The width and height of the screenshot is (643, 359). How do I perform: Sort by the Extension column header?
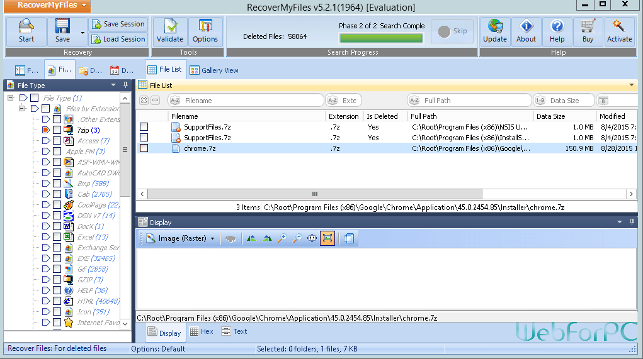pyautogui.click(x=344, y=116)
